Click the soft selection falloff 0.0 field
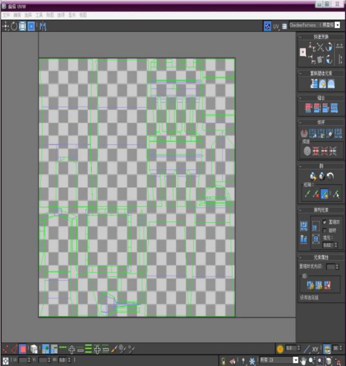Screen dimensions: 346x366 (291, 348)
